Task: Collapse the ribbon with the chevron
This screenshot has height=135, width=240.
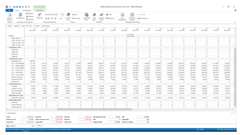Action: coord(235,22)
